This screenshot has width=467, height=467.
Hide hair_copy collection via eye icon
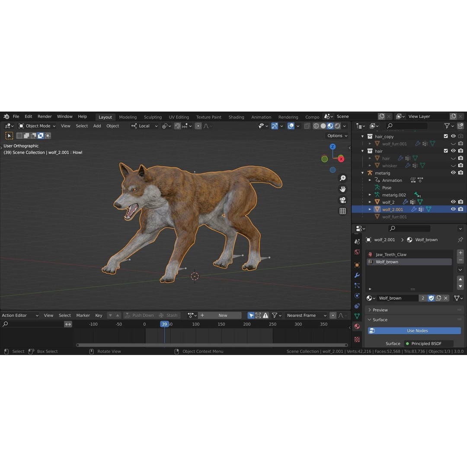pyautogui.click(x=453, y=136)
